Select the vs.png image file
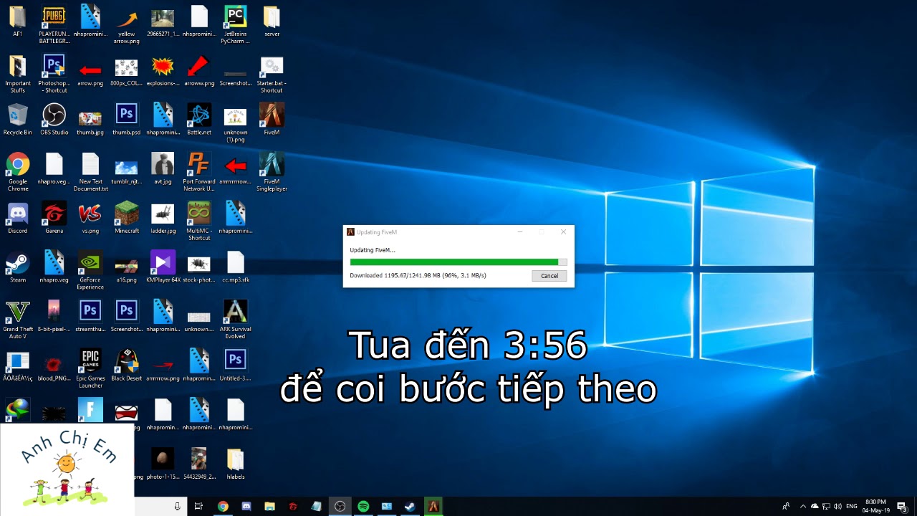The image size is (917, 516). click(x=90, y=217)
